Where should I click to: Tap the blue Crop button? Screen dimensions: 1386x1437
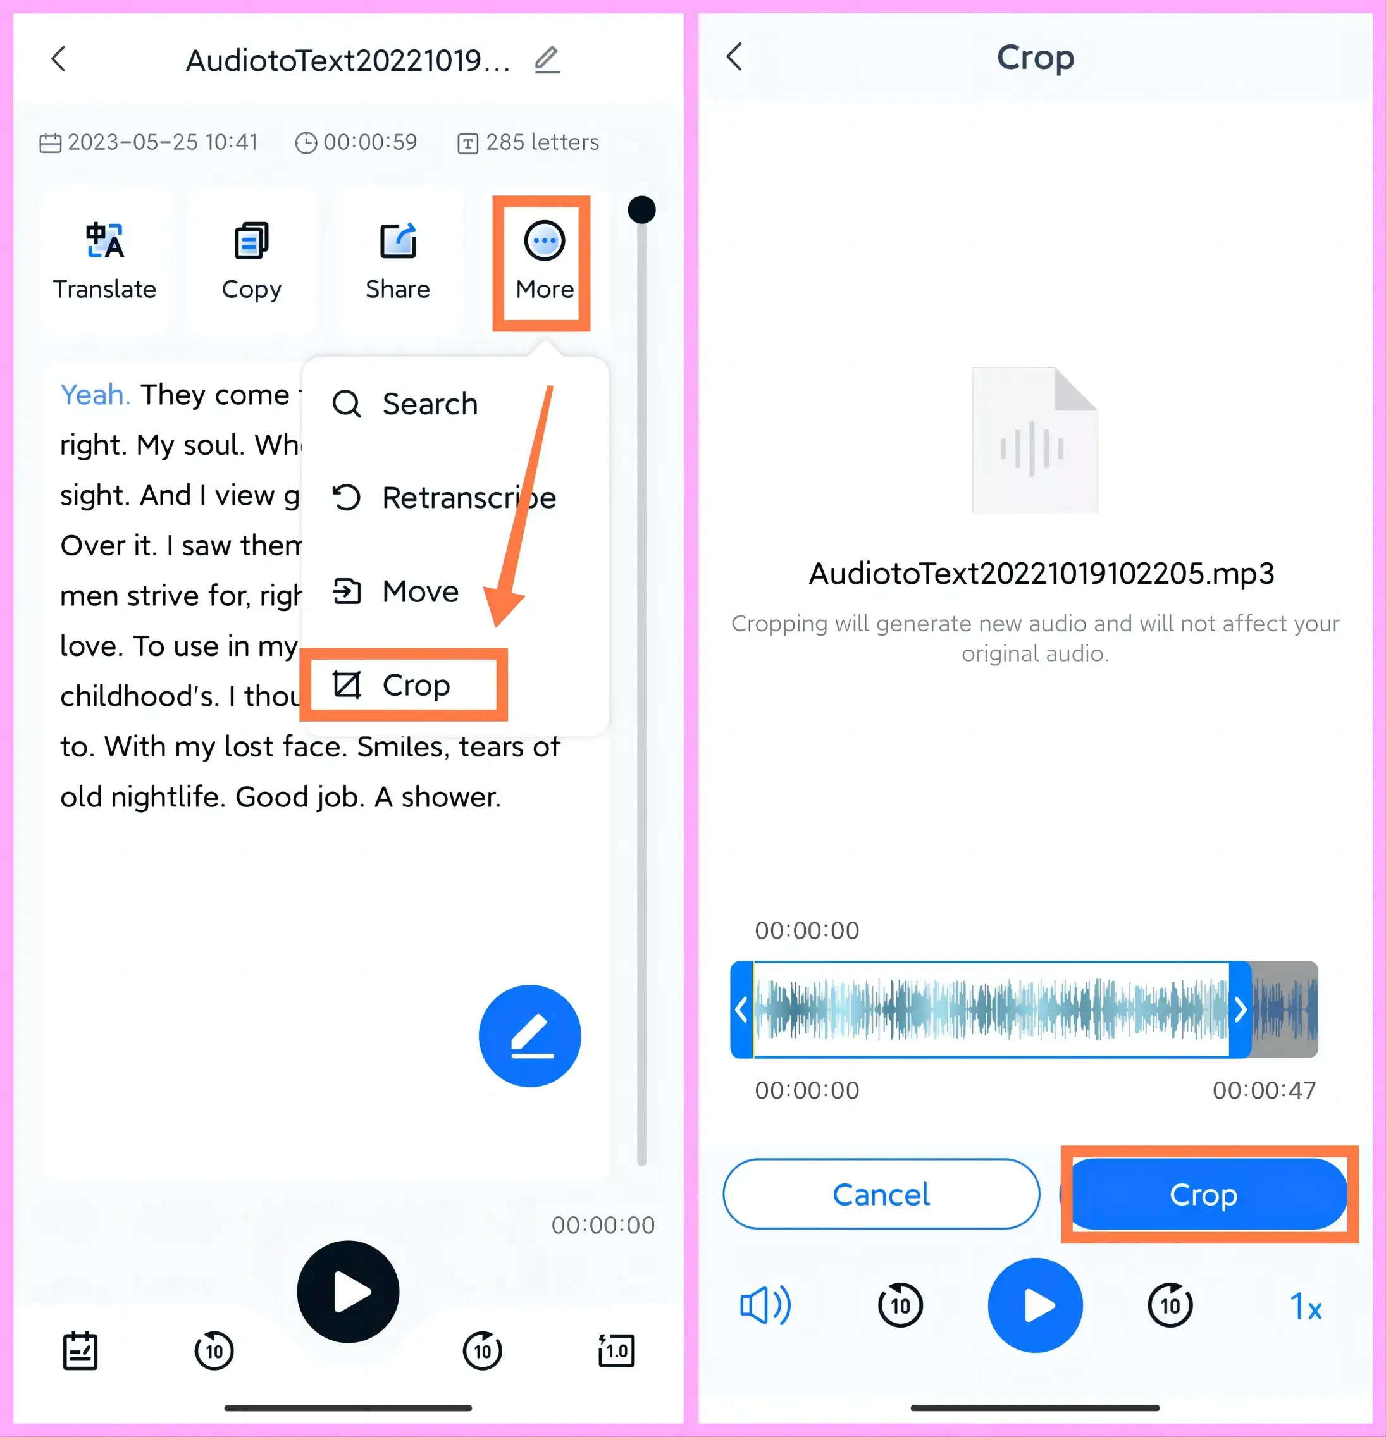[x=1203, y=1193]
